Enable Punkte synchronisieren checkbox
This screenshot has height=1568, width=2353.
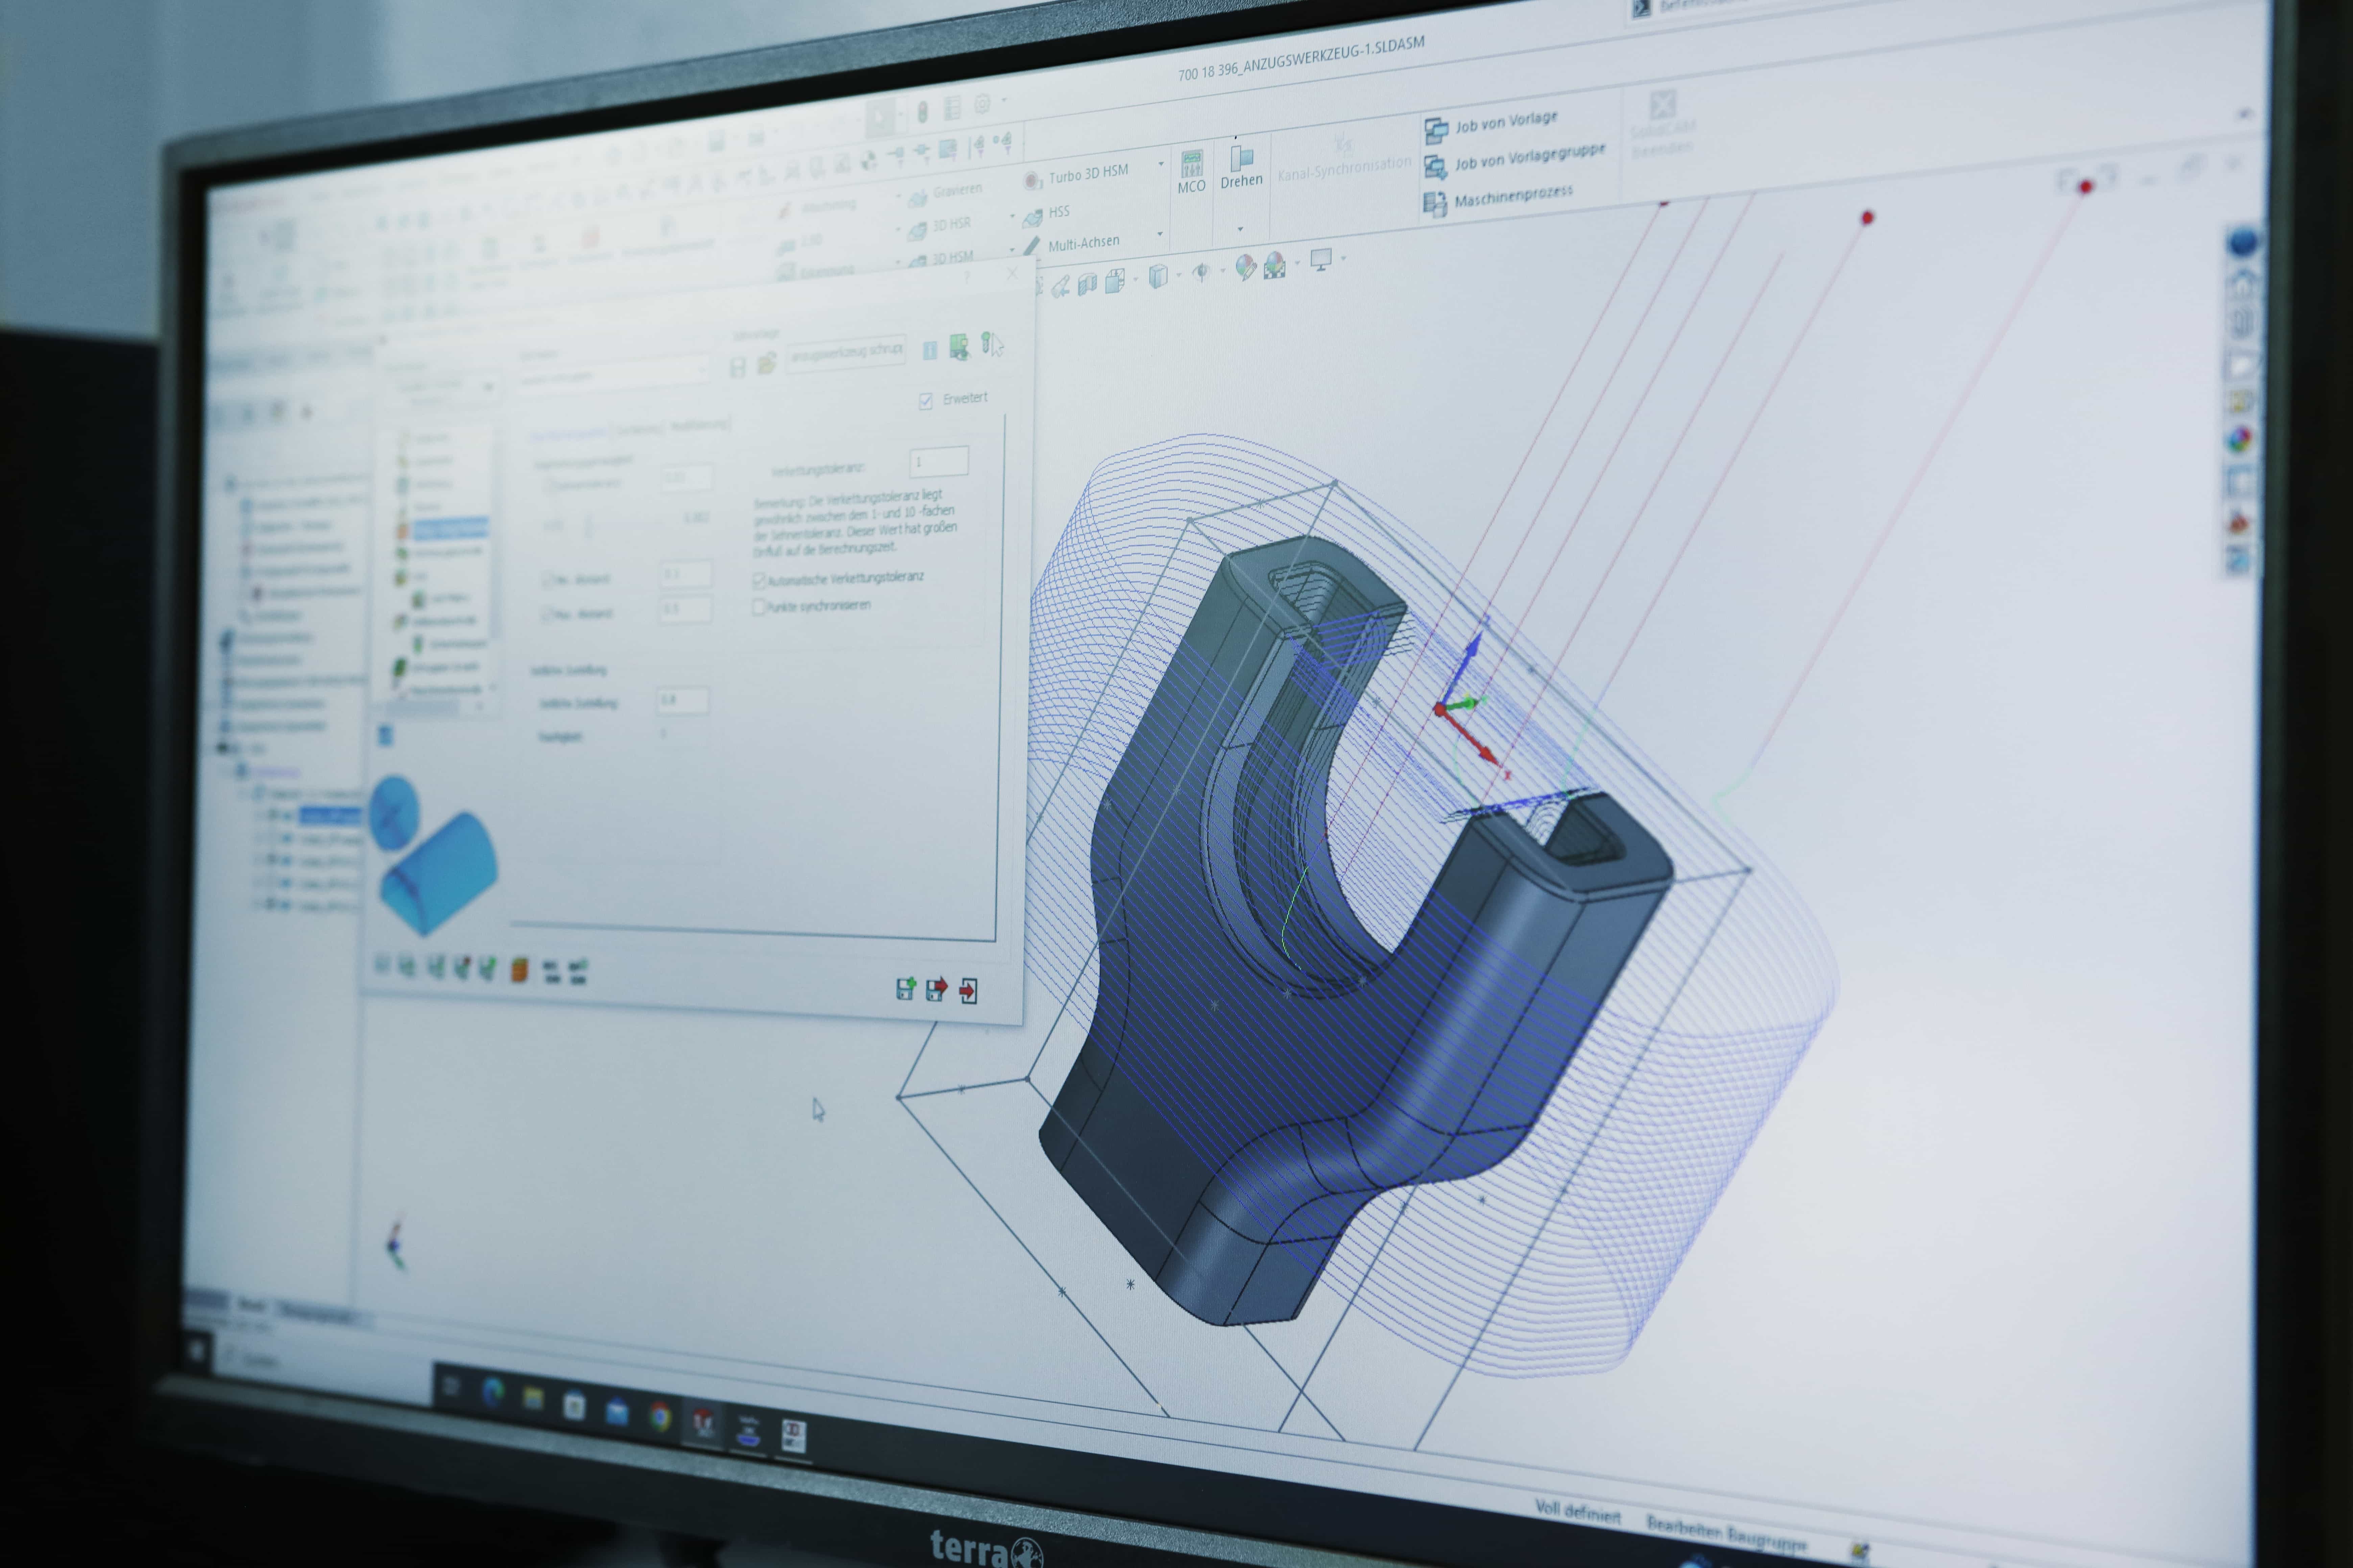758,607
